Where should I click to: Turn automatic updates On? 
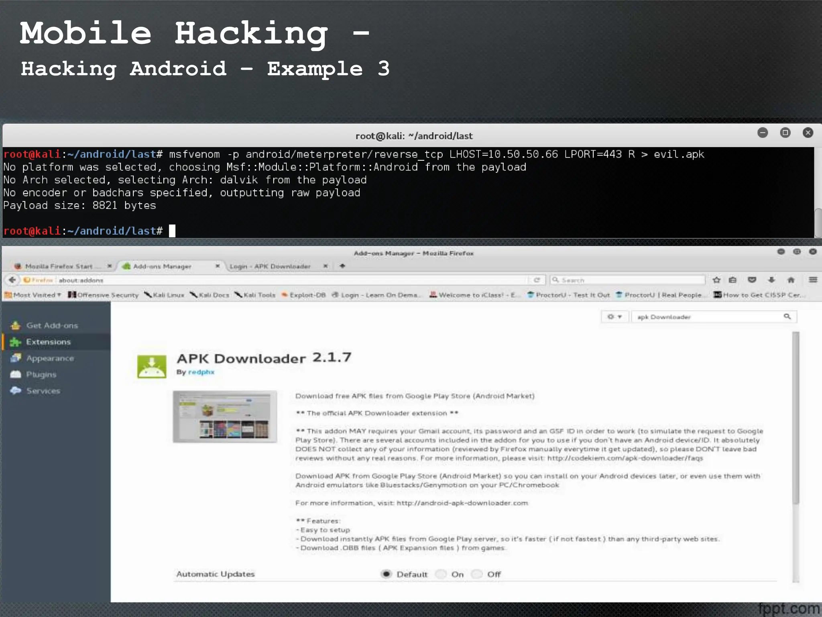click(x=441, y=574)
